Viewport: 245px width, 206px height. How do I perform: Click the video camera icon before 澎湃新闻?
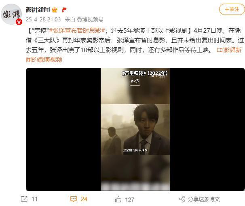point(220,50)
